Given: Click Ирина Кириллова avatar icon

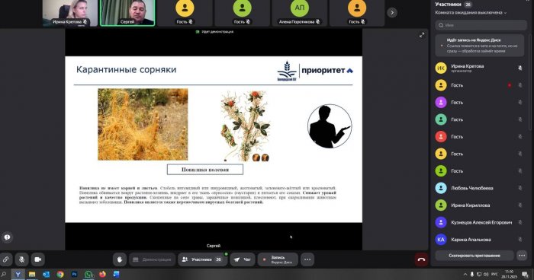Looking at the screenshot, I should (x=441, y=205).
